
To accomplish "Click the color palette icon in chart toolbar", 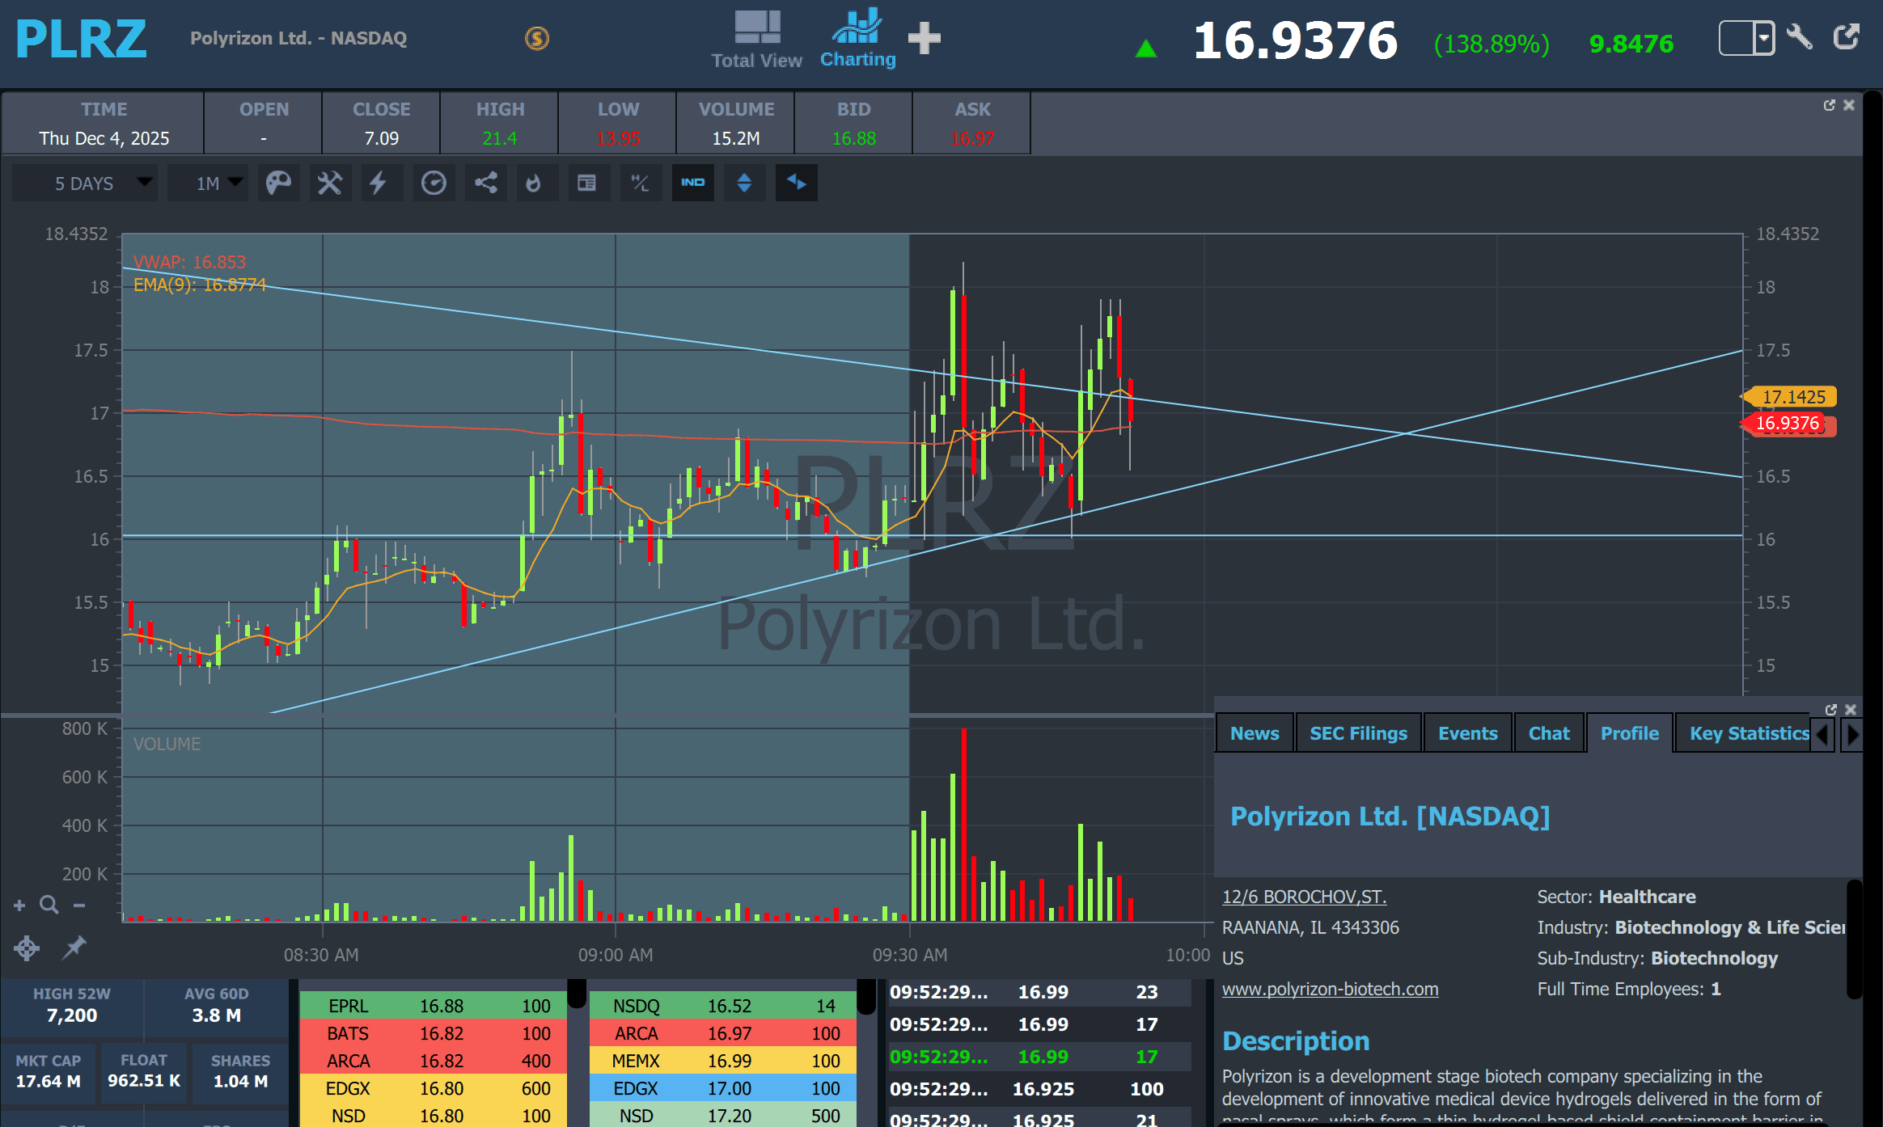I will click(278, 183).
